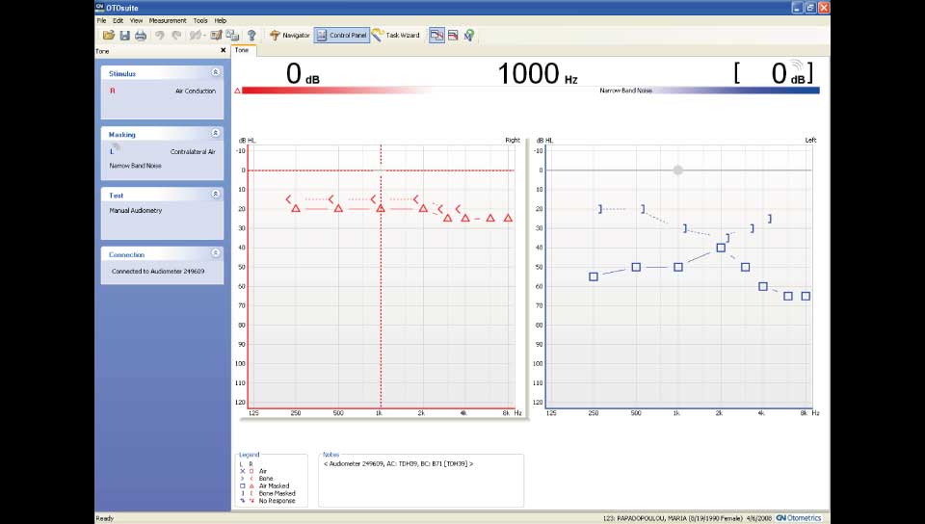Click left ear bone bracket at 500 Hz
Screen dimensions: 925x524
tap(643, 209)
